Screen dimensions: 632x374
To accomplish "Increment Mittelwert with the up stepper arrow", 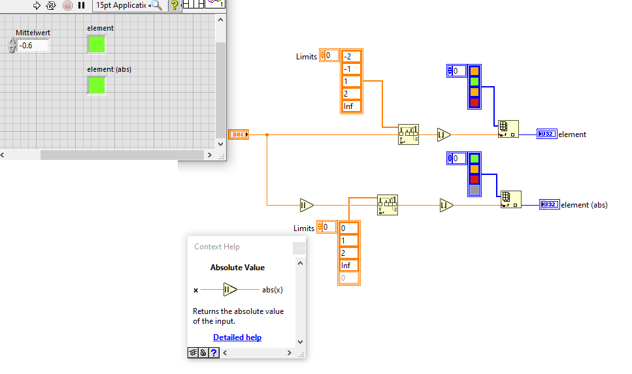I will 12,42.
